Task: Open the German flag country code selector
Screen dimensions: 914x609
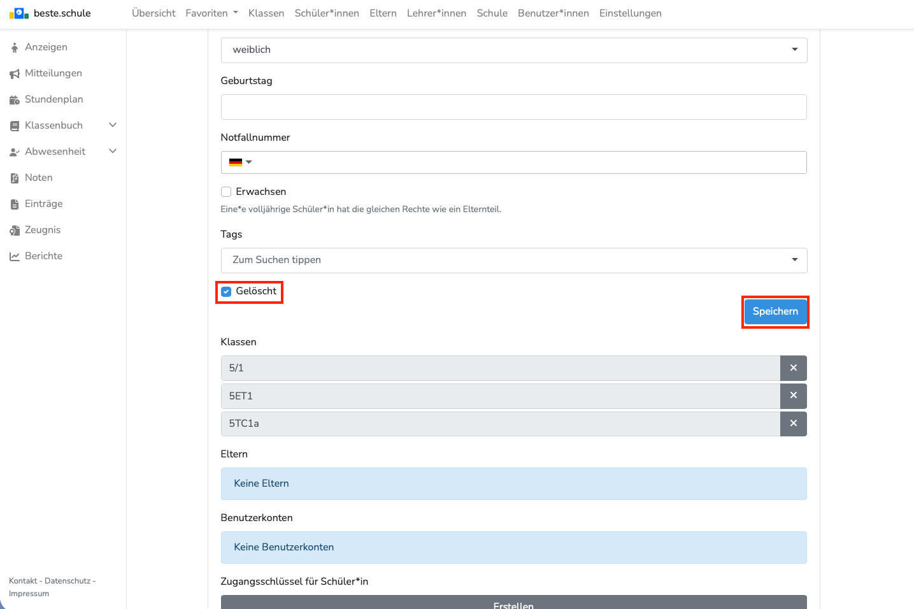Action: coord(240,162)
